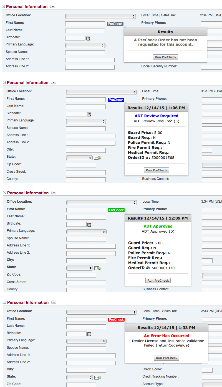This screenshot has height=387, width=222.
Task: Run PreCheck in the not-requested results popup
Action: 166,57
